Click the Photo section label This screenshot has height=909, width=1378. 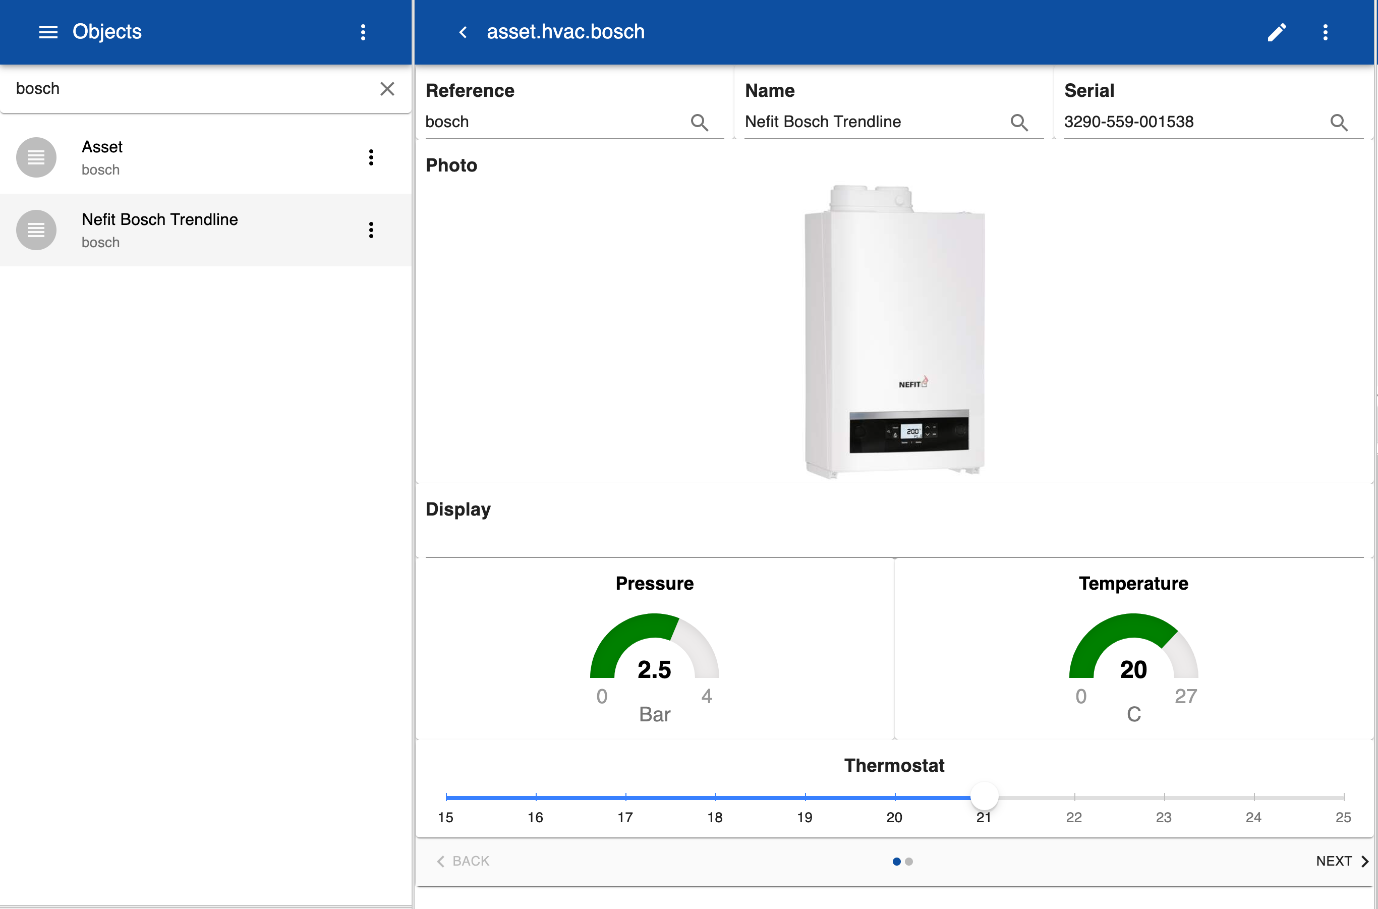tap(451, 166)
